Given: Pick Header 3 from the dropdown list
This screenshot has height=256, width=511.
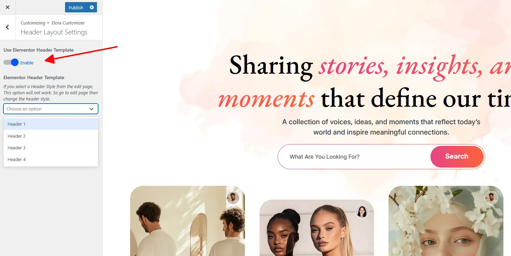Looking at the screenshot, I should pos(51,148).
